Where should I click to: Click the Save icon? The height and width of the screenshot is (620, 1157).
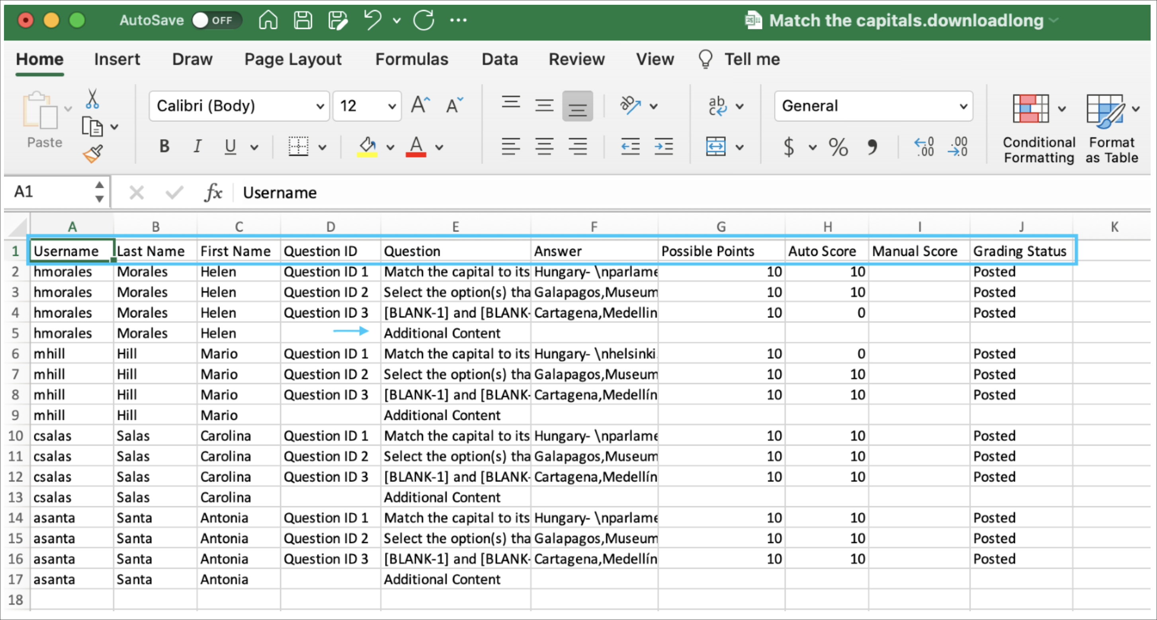[303, 20]
